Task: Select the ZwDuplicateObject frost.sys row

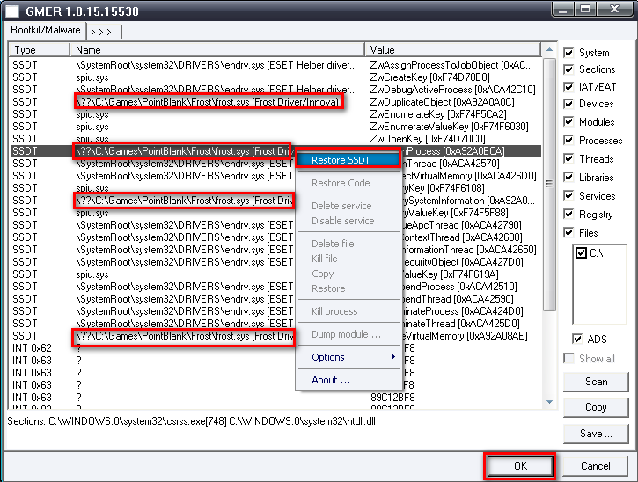Action: pyautogui.click(x=275, y=102)
